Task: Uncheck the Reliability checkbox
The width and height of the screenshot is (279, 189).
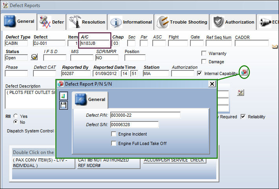Action: pyautogui.click(x=243, y=116)
